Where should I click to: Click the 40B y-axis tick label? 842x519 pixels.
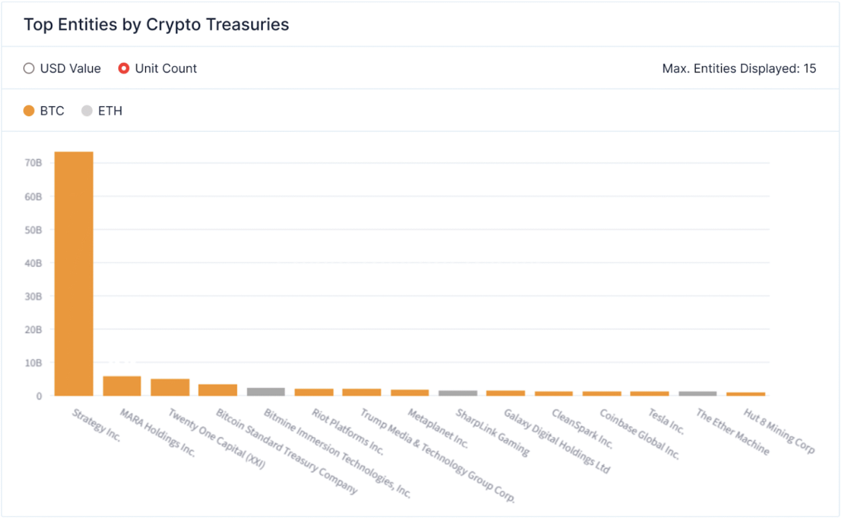click(x=33, y=263)
